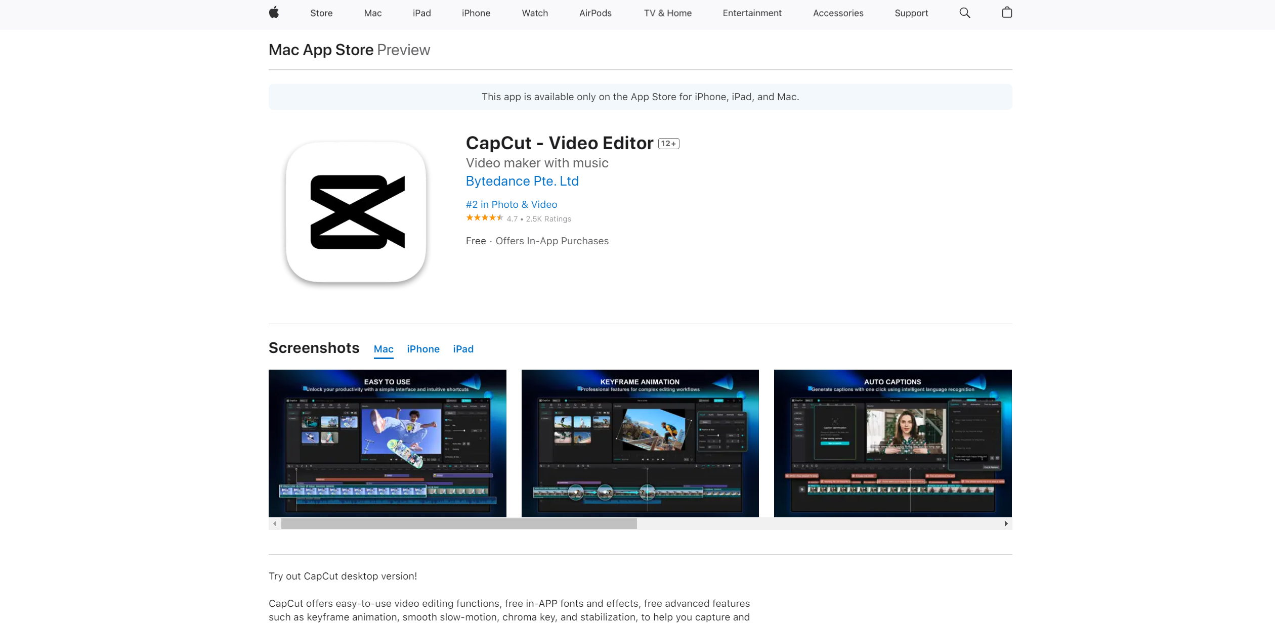Open the Store menu item
Screen dimensions: 1275x624
point(321,13)
